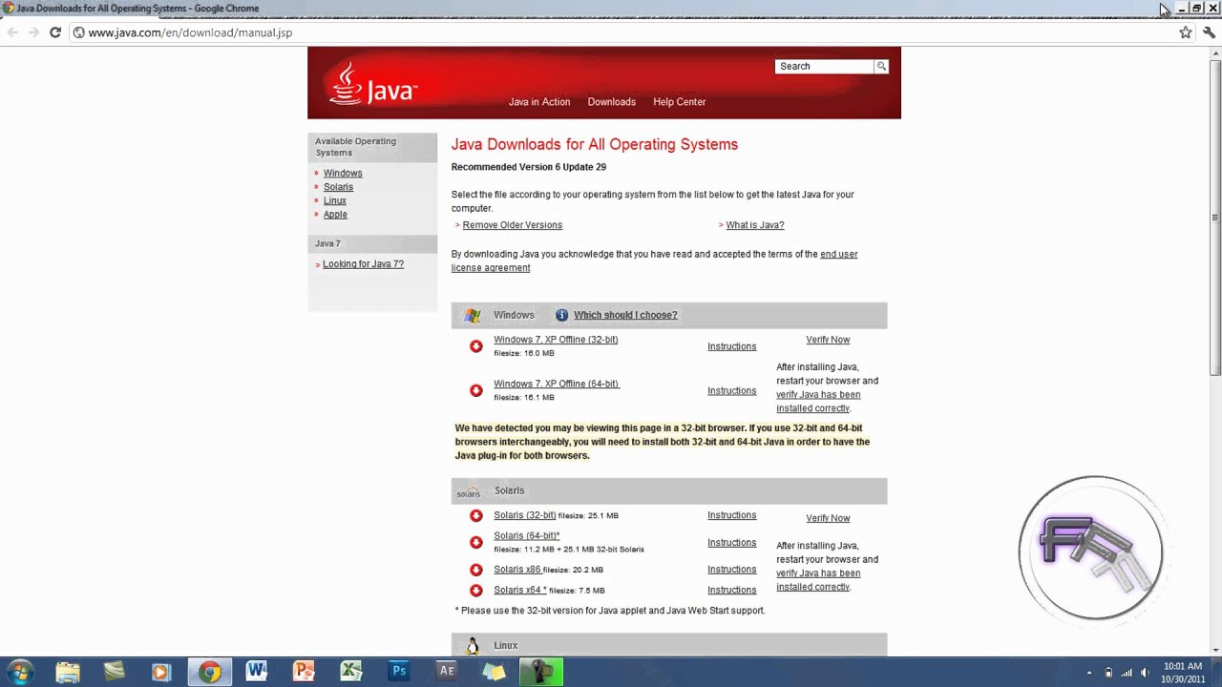Open Instructions for Windows 32-bit Offline
The width and height of the screenshot is (1222, 687).
(x=732, y=346)
